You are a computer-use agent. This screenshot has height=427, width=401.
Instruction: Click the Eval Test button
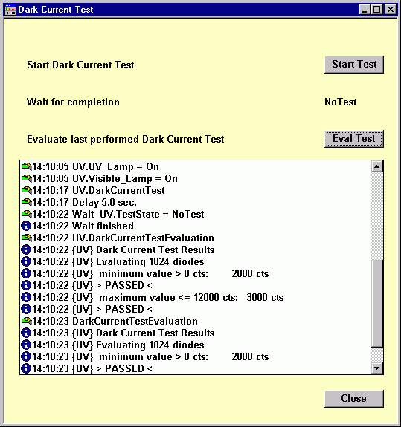coord(354,139)
